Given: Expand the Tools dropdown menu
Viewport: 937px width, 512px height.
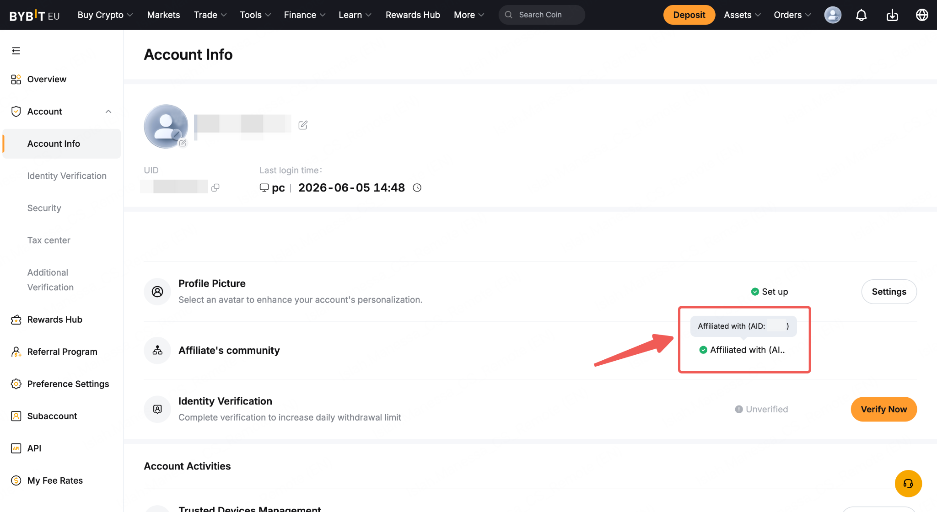Looking at the screenshot, I should click(255, 15).
